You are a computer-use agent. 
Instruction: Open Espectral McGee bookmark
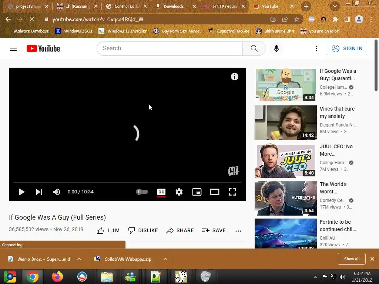click(229, 31)
